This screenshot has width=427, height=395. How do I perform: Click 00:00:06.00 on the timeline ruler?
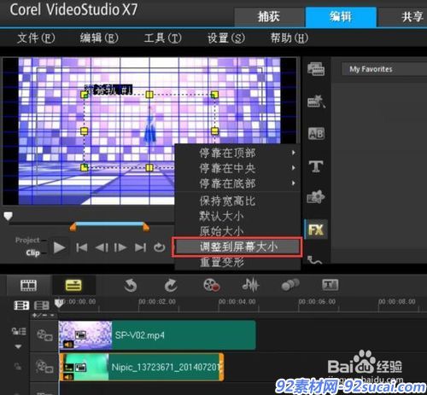tap(317, 301)
